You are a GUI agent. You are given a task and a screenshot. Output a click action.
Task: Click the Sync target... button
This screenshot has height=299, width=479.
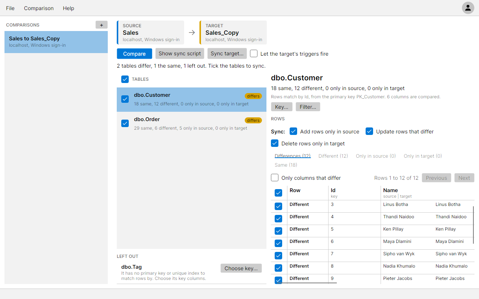tap(227, 53)
